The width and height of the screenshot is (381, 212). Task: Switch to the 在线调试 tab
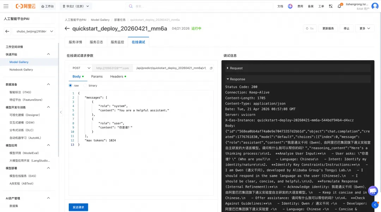tap(139, 42)
